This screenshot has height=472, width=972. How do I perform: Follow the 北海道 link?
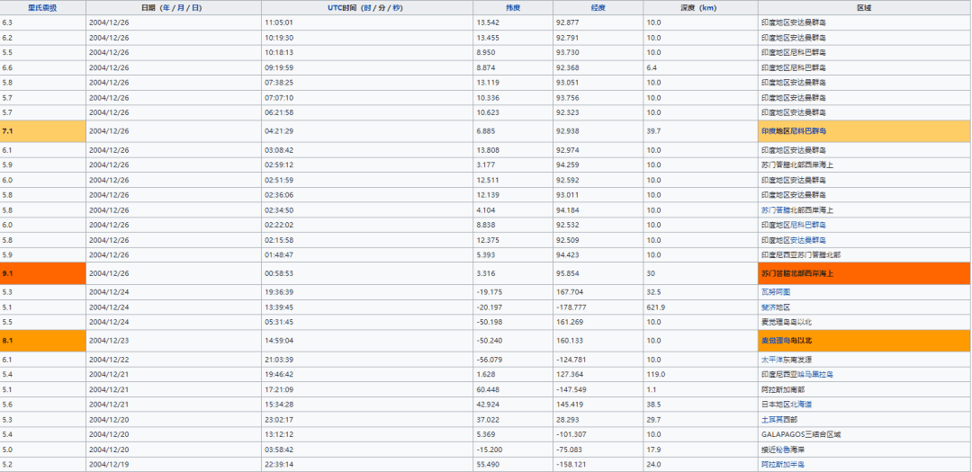(x=801, y=405)
